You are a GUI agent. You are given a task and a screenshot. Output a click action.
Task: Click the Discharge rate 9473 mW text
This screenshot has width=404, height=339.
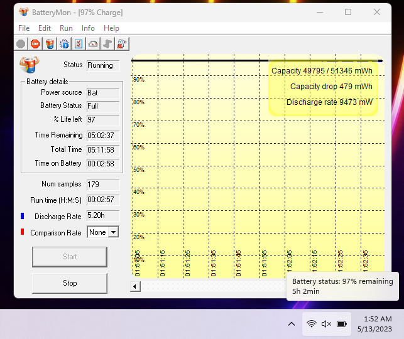(x=329, y=102)
